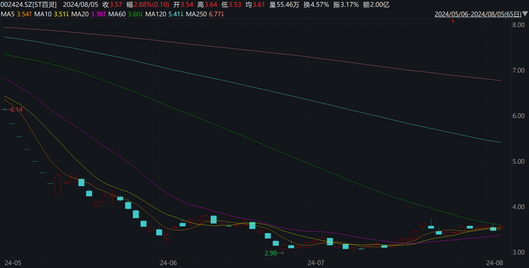Click the quote date 2024/08/05
The image size is (529, 268).
click(x=81, y=5)
